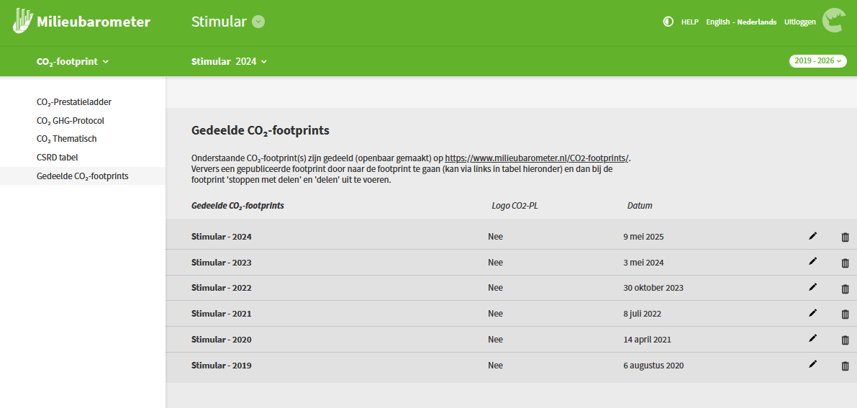Open the Stimular 2024 year dropdown
857x408 pixels.
pos(229,61)
